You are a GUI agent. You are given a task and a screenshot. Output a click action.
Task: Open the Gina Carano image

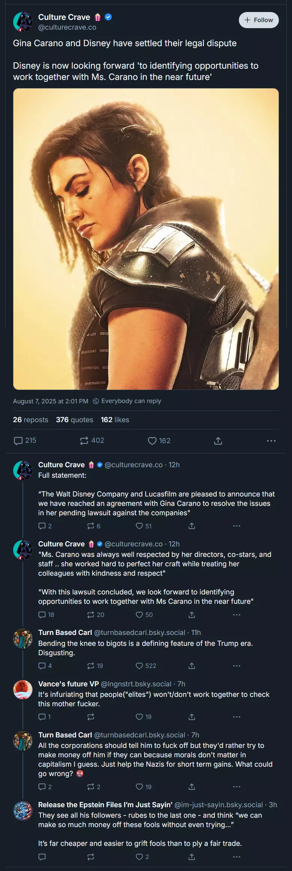146,239
